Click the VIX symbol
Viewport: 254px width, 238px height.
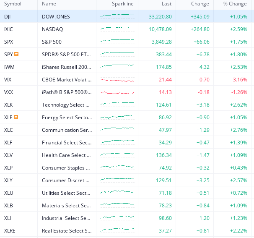point(8,79)
